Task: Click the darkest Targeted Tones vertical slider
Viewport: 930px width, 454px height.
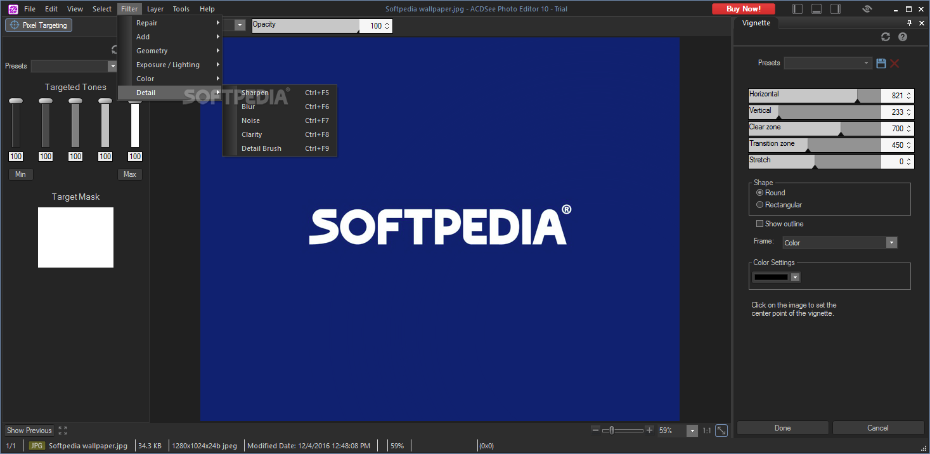Action: (x=16, y=123)
